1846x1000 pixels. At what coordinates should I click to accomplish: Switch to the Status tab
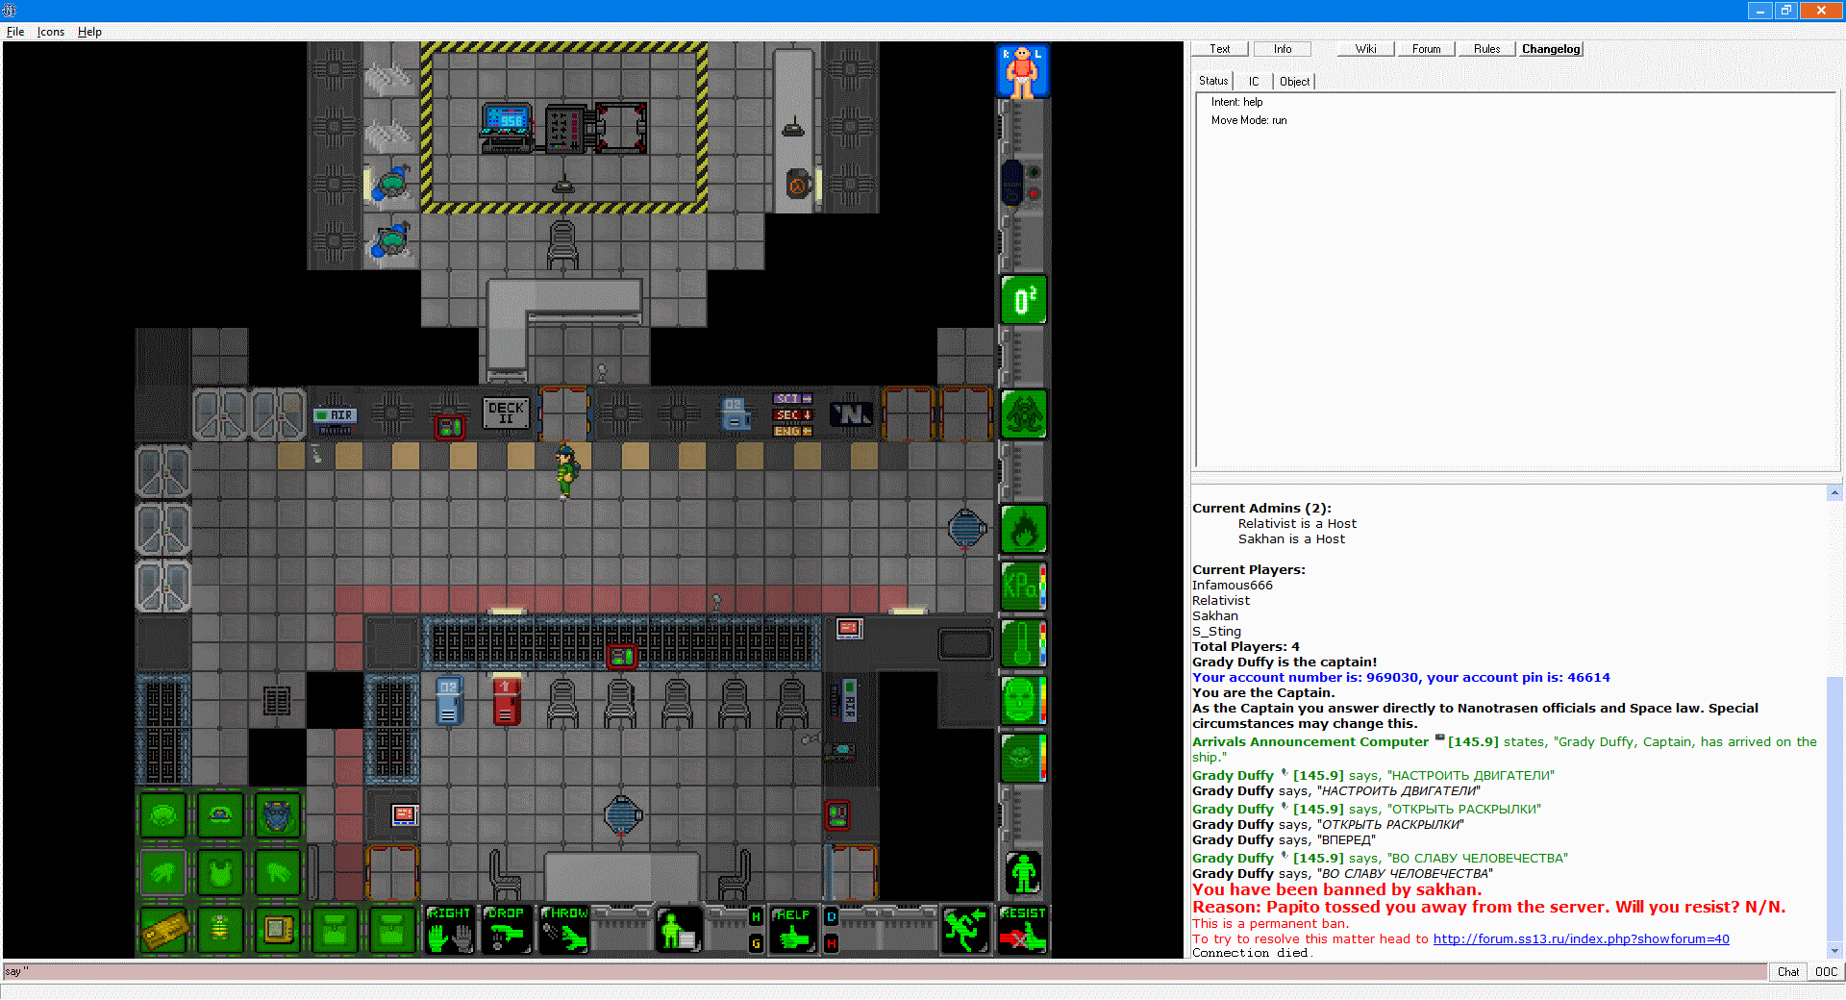(x=1213, y=81)
